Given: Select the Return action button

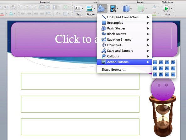Looking at the screenshot, I should [155, 74].
